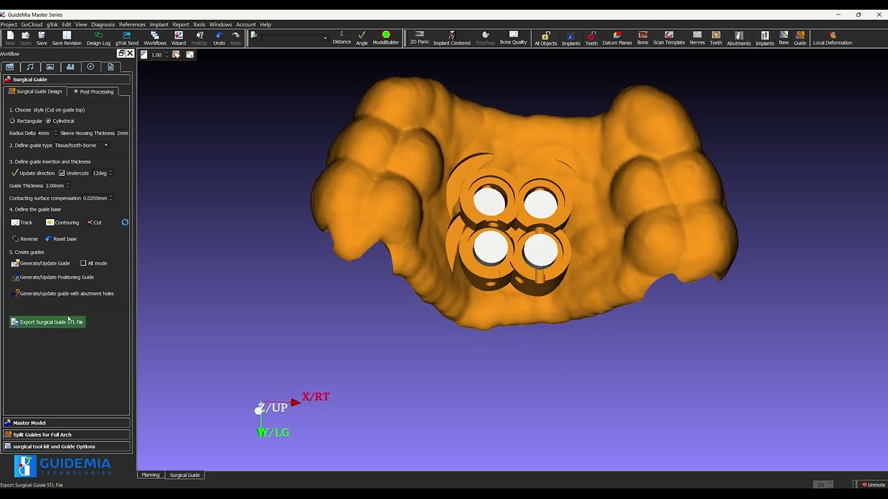The height and width of the screenshot is (499, 888).
Task: Click the gTok Send icon
Action: tap(127, 38)
